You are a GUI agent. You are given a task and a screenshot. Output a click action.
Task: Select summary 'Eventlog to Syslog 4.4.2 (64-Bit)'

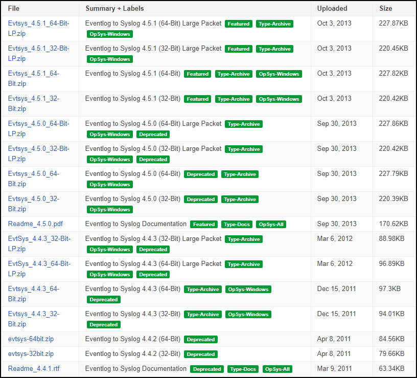pos(133,339)
